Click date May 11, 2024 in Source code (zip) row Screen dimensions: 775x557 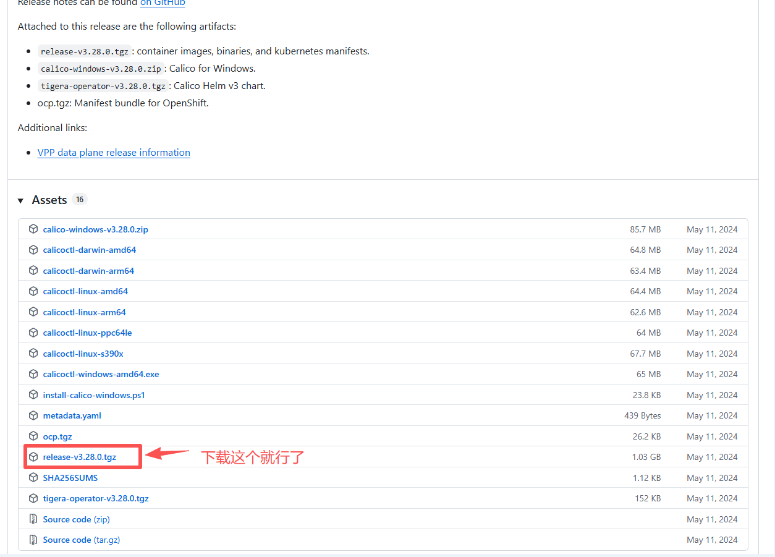point(712,519)
